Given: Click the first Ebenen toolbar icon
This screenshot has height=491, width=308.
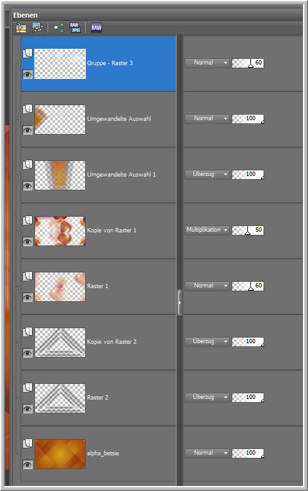Looking at the screenshot, I should pyautogui.click(x=21, y=28).
